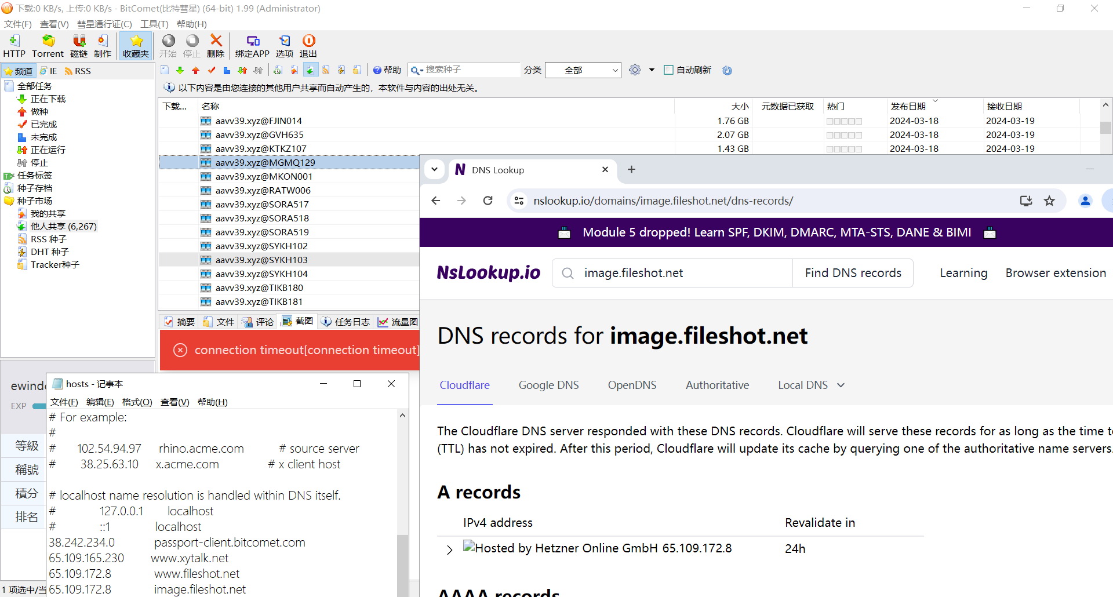Click the 删除 red X delete icon
The image size is (1113, 597).
[216, 46]
